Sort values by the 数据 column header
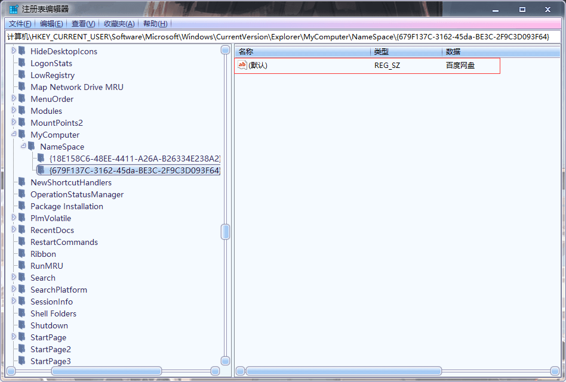Screen dimensions: 566x382 [501, 52]
